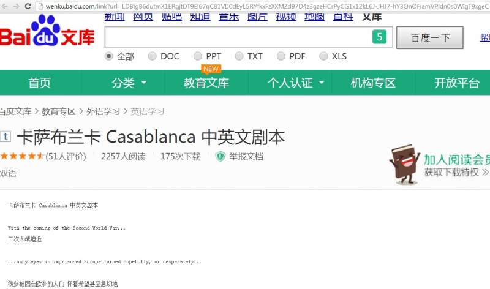The height and width of the screenshot is (289, 490).
Task: Open the 机构专区 tab
Action: (373, 83)
